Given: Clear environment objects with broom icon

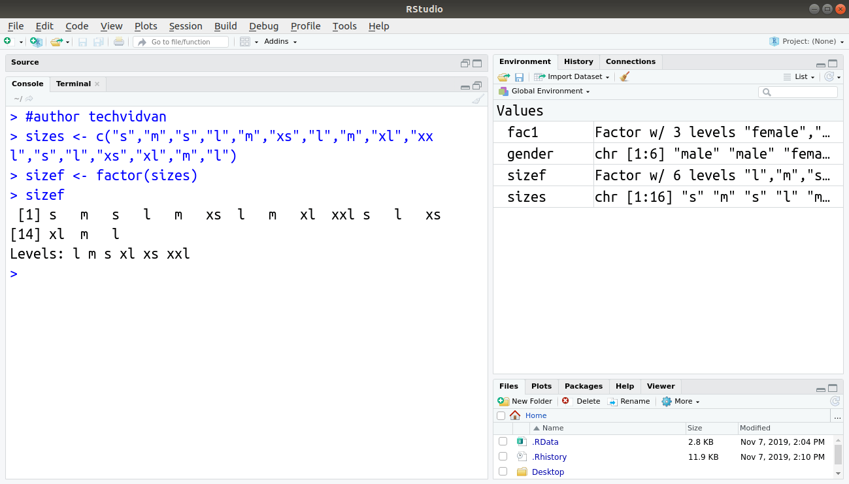Looking at the screenshot, I should pos(625,76).
